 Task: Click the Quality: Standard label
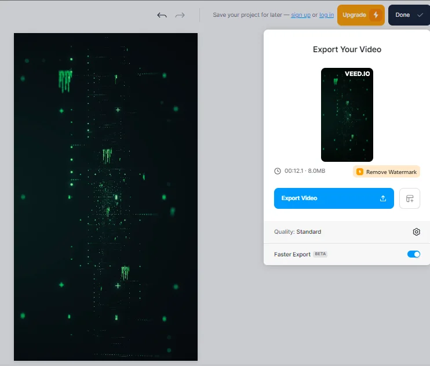[x=297, y=232]
